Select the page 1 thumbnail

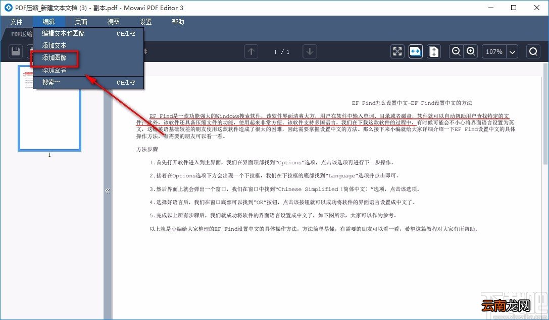point(49,108)
